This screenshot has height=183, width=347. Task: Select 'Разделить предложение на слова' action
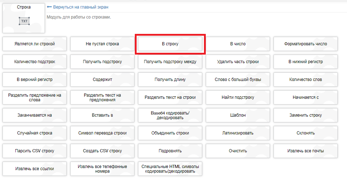[35, 97]
